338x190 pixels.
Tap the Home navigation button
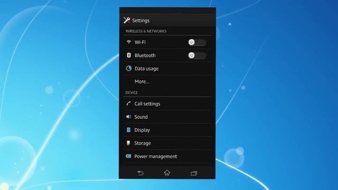167,173
